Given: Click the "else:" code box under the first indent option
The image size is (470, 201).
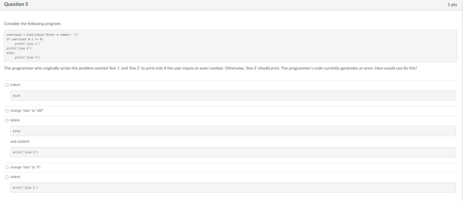Looking at the screenshot, I should coord(233,96).
